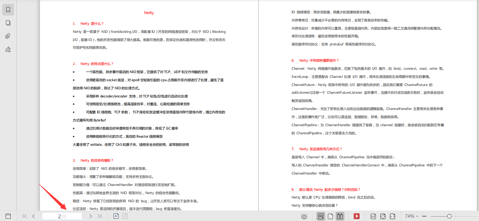Click the zoom slider handle
479x221 pixels.
click(449, 216)
